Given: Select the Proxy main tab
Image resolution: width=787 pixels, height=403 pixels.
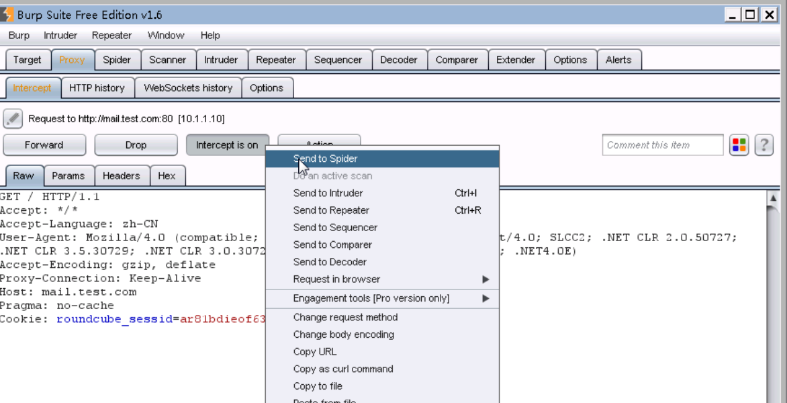Looking at the screenshot, I should pos(73,60).
